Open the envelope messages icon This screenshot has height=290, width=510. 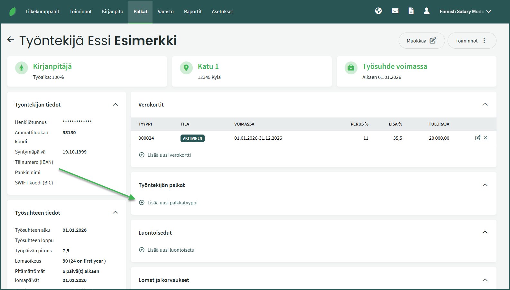pyautogui.click(x=395, y=11)
